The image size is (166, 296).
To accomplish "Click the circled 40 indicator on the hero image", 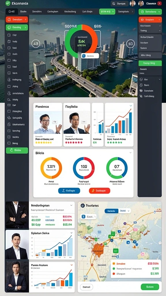I will click(35, 44).
